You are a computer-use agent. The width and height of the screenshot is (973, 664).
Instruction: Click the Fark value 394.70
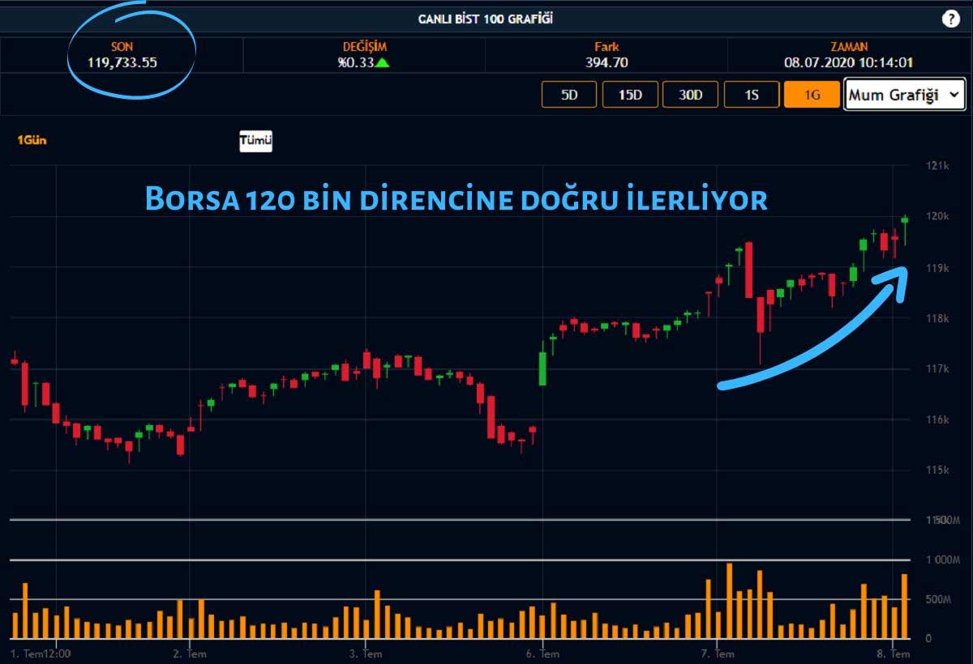[x=607, y=62]
